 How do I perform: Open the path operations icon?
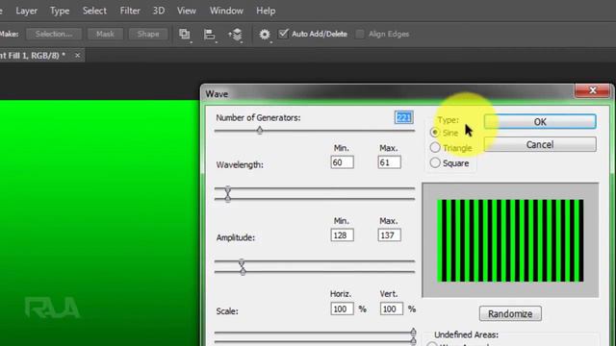point(185,35)
